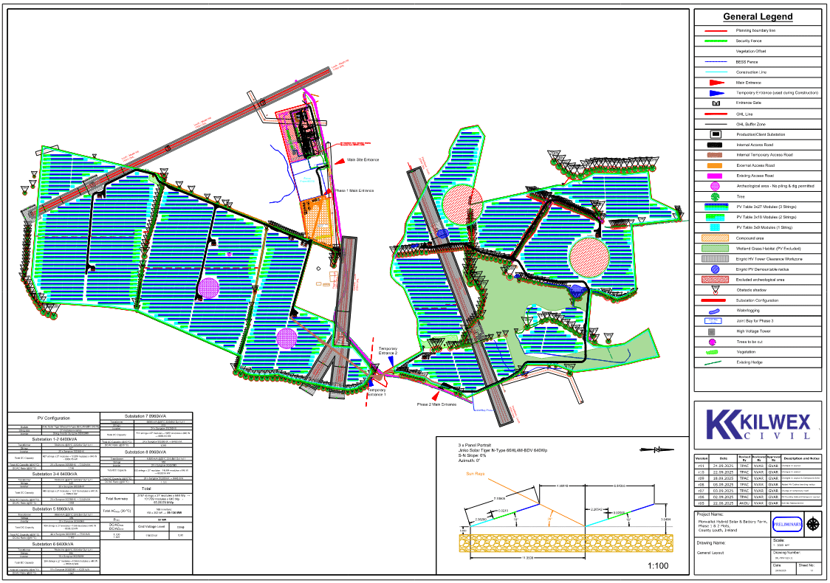Click the Wetland Grass Habitat legend swatch
This screenshot has height=583, width=830.
[x=714, y=249]
